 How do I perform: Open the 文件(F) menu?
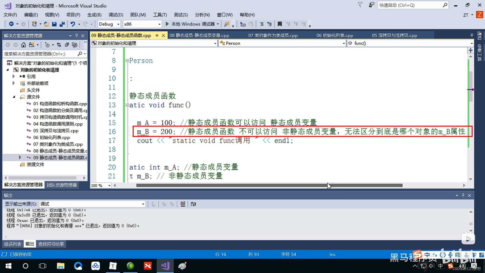(x=10, y=15)
